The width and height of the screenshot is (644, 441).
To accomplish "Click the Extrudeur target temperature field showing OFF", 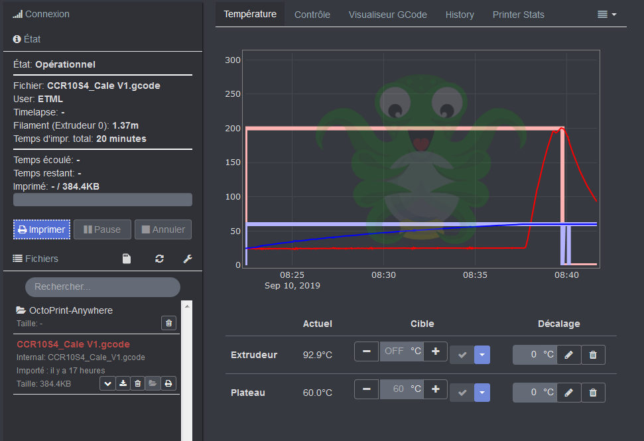I will [401, 351].
